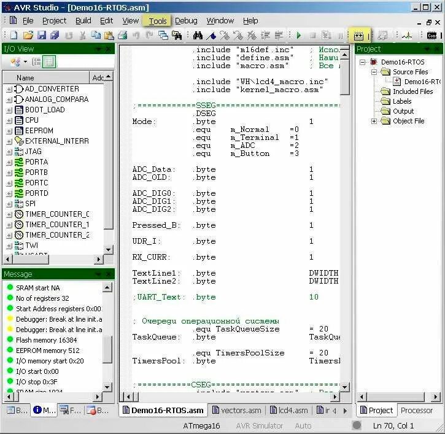Collapse the Source Files folder
This screenshot has width=445, height=434.
(x=374, y=72)
